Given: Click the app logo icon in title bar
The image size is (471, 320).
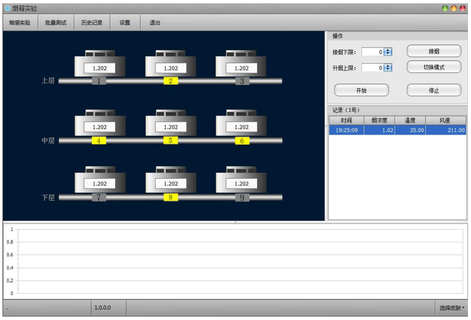Looking at the screenshot, I should (x=7, y=8).
